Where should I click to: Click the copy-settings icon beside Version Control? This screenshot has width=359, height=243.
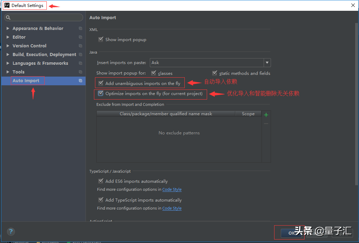tap(80, 46)
